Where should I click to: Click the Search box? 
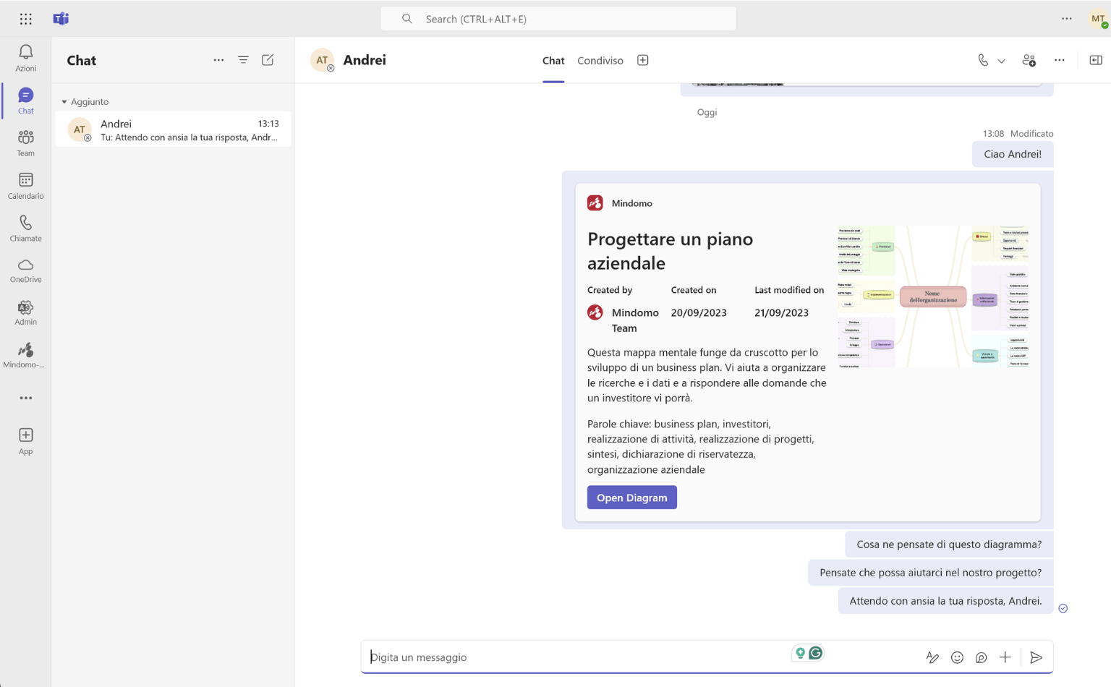click(x=558, y=19)
